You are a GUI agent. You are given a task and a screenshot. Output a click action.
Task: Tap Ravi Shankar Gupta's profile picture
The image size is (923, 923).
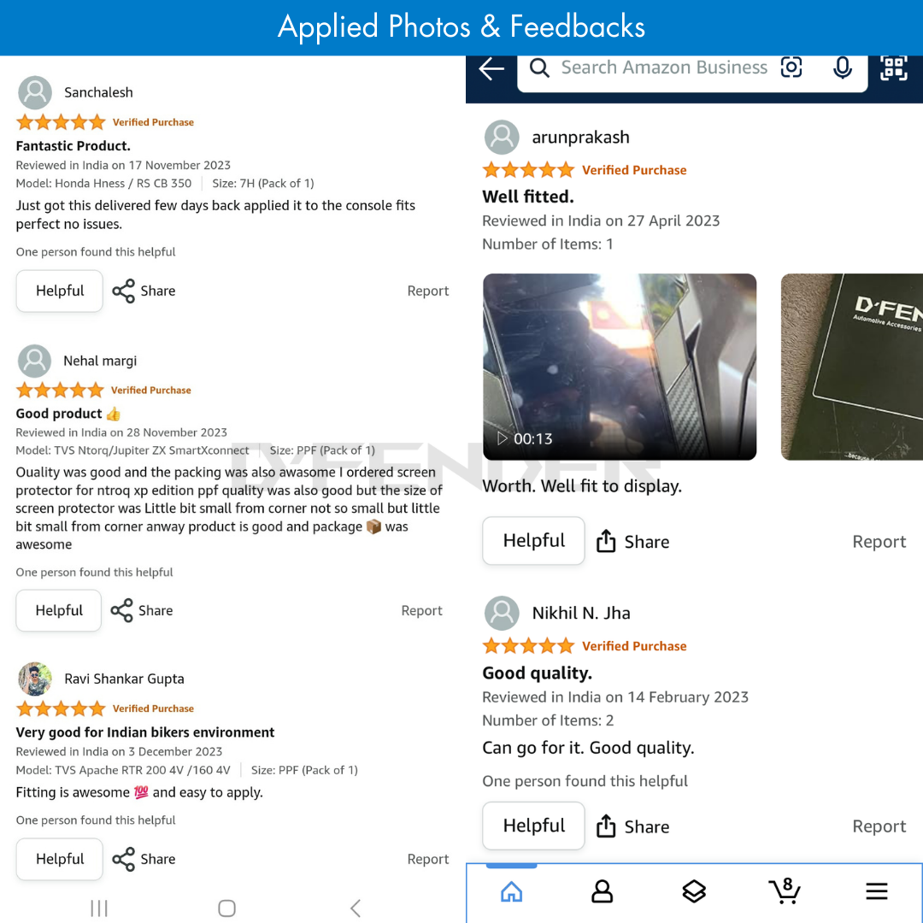(x=35, y=679)
